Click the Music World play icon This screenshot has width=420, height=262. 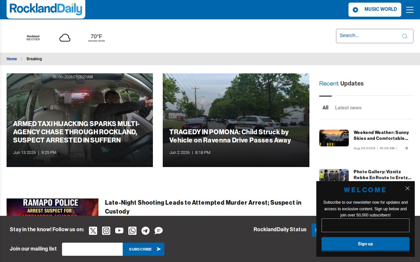click(355, 10)
